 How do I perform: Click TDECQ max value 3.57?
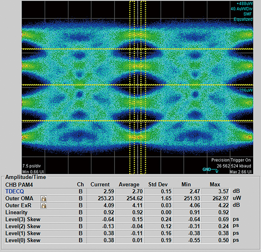tap(223, 192)
